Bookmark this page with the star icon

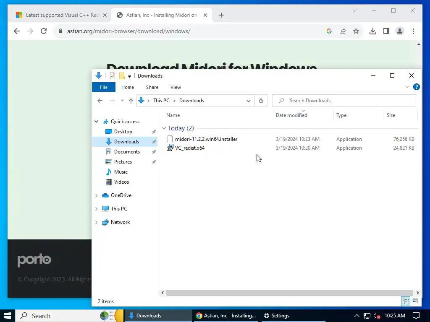[x=356, y=31]
